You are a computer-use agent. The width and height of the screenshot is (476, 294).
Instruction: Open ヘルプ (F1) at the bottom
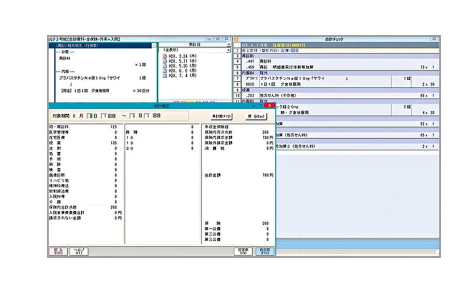(x=79, y=252)
